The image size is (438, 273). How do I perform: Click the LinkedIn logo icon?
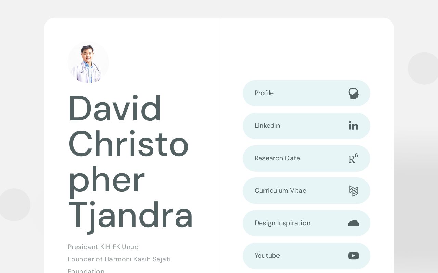click(x=353, y=126)
